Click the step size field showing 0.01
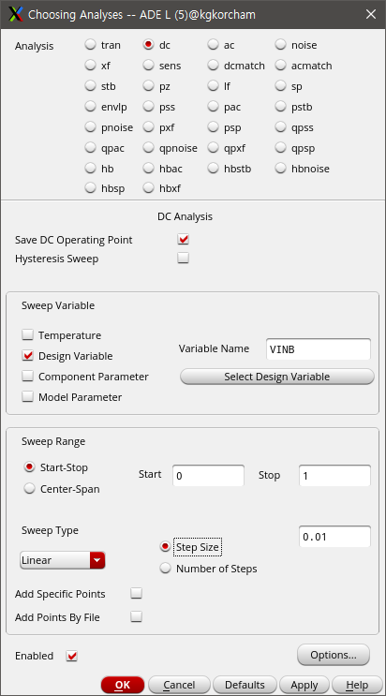Viewport: 386px width, 696px height. pyautogui.click(x=334, y=537)
